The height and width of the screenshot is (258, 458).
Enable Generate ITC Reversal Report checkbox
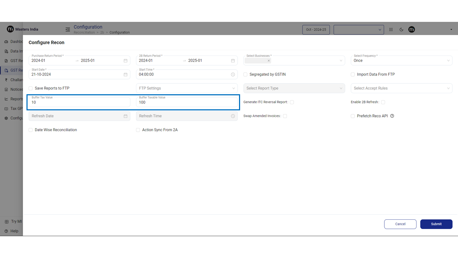click(x=292, y=102)
